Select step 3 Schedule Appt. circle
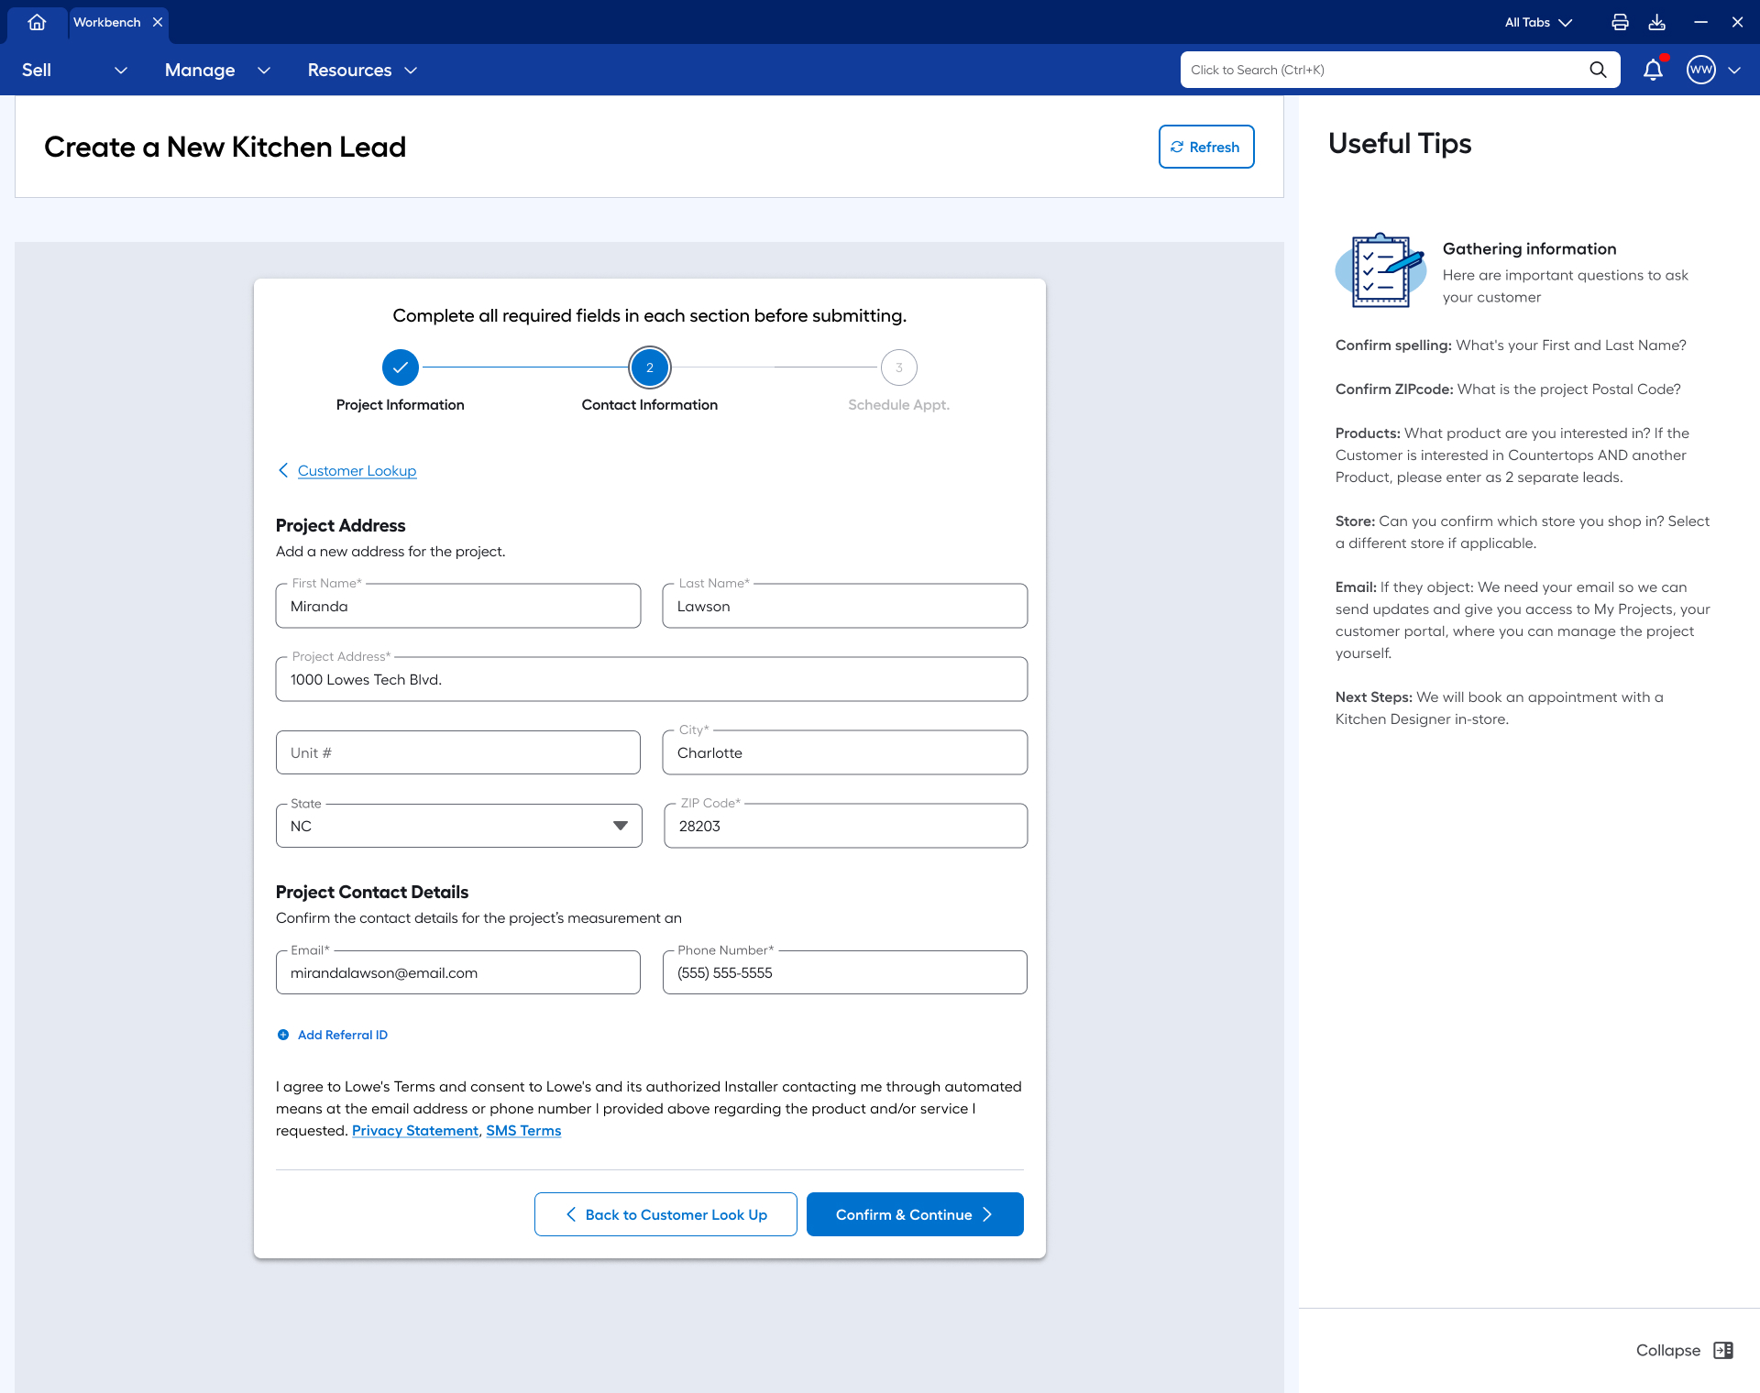The image size is (1760, 1393). [899, 367]
